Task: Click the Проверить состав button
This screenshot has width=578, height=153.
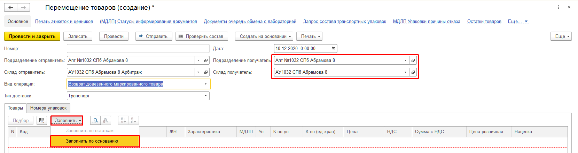Action: [202, 37]
